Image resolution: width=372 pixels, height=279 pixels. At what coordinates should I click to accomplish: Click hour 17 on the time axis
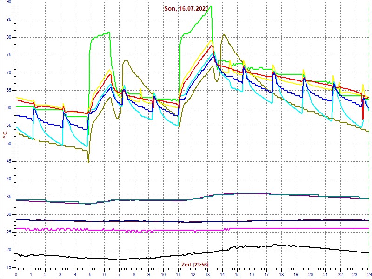(x=266, y=274)
